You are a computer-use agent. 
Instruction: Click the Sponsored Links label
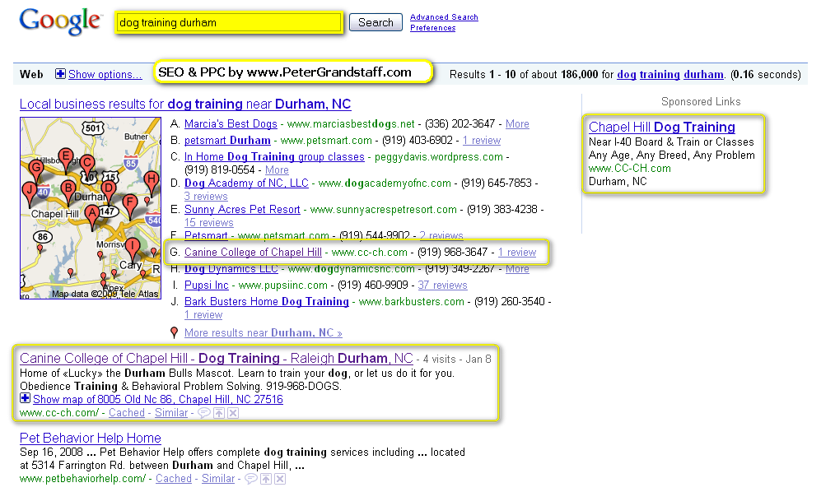pyautogui.click(x=701, y=101)
